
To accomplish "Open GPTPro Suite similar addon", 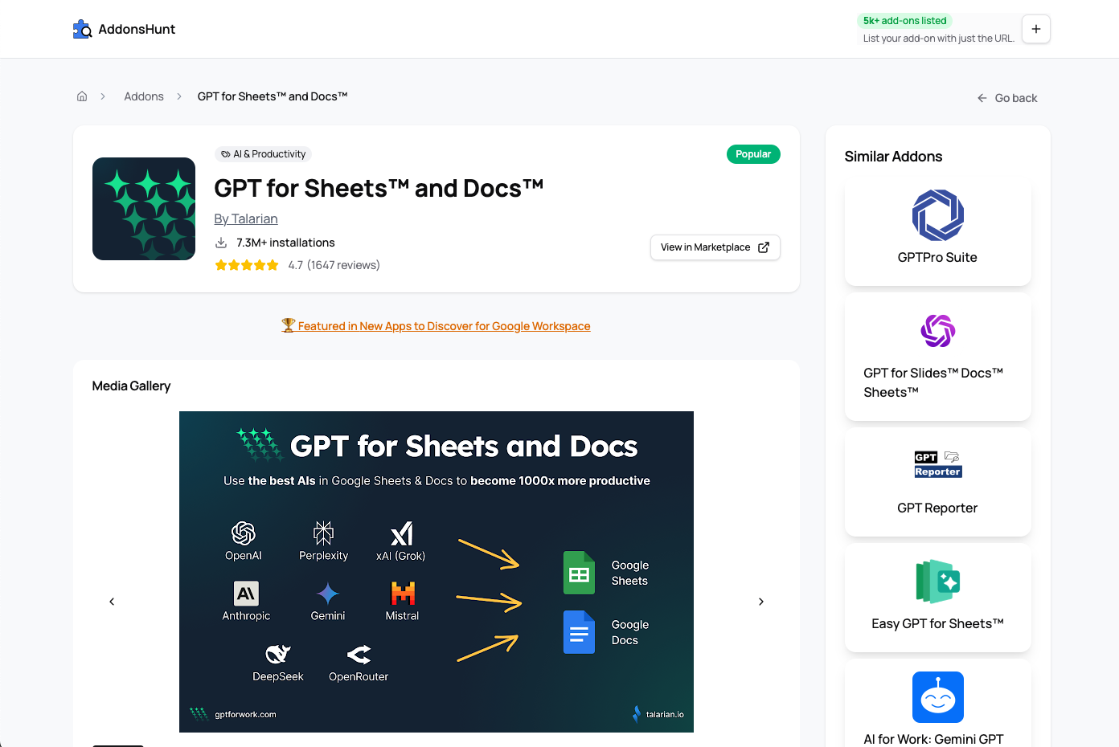I will [937, 231].
